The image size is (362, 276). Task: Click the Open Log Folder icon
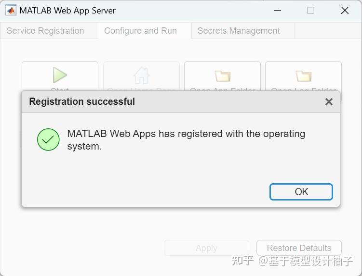click(304, 76)
